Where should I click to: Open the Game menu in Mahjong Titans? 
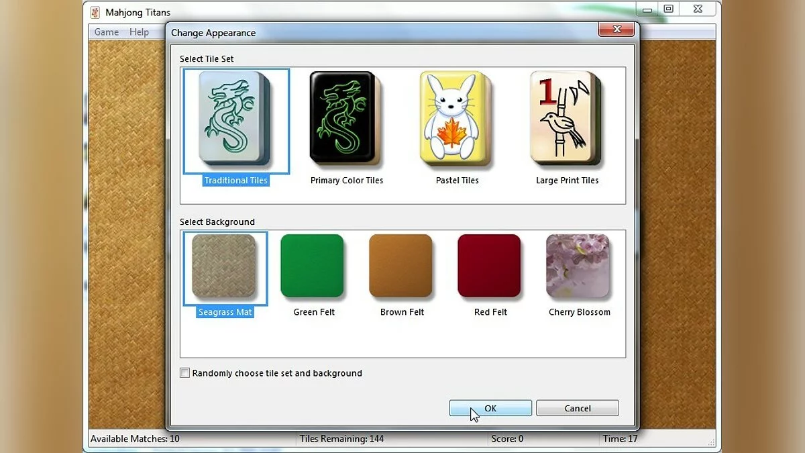point(106,32)
